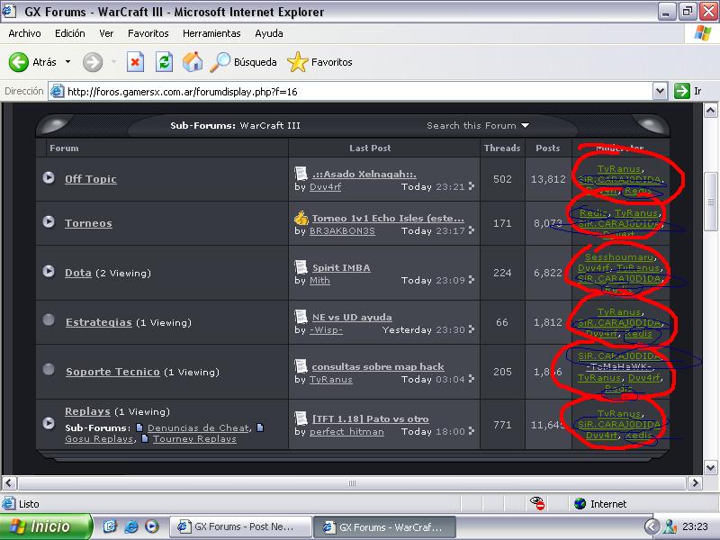This screenshot has height=540, width=720.
Task: Click the Off Topic forum status icon
Action: pyautogui.click(x=49, y=177)
